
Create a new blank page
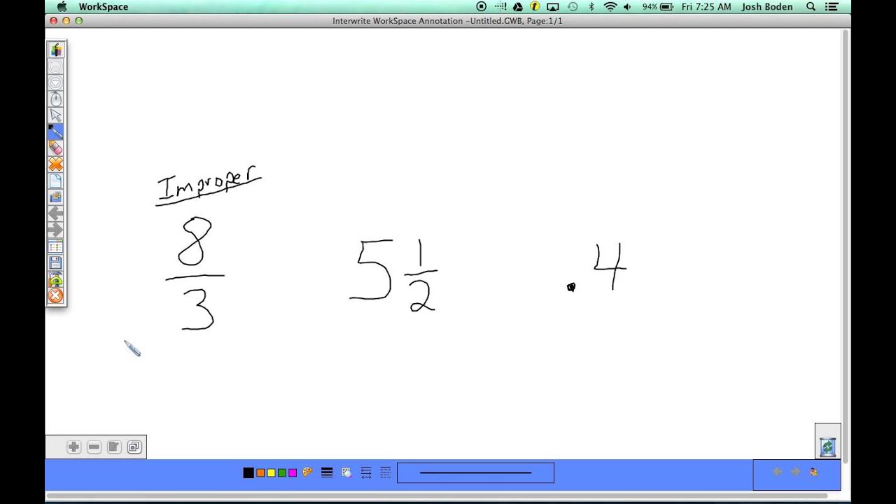(x=56, y=181)
